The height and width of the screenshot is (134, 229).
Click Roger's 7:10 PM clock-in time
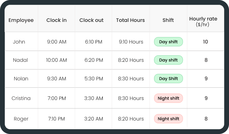point(57,119)
